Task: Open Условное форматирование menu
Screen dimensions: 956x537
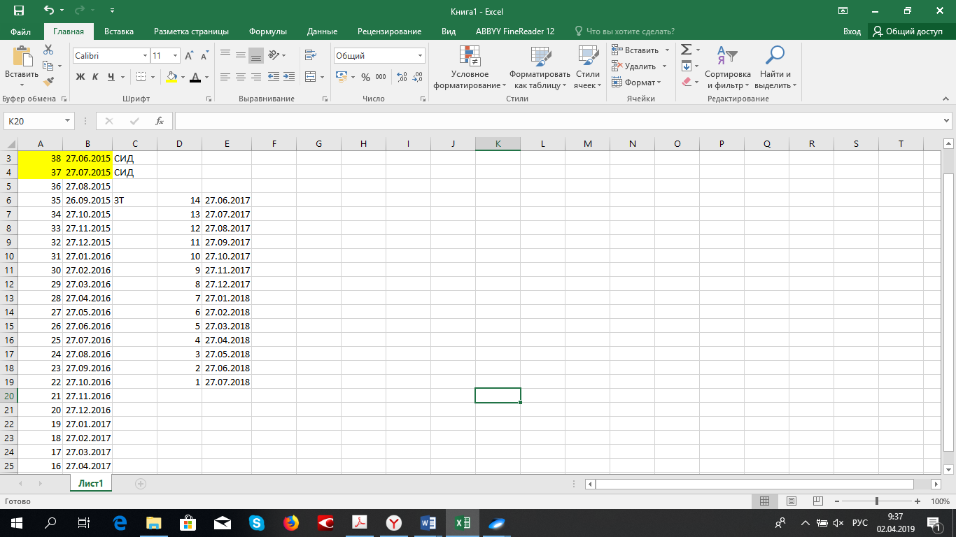Action: [470, 68]
